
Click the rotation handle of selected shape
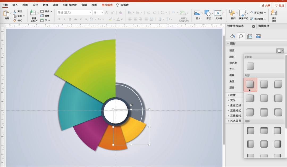[131, 105]
